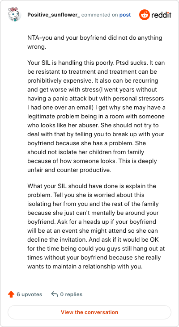This screenshot has width=179, height=327.
Task: Click the line starting "What your SIL should"
Action: [92, 186]
